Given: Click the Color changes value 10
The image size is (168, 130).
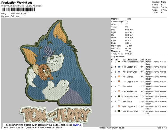Looking at the screenshot, I should click(x=127, y=22).
